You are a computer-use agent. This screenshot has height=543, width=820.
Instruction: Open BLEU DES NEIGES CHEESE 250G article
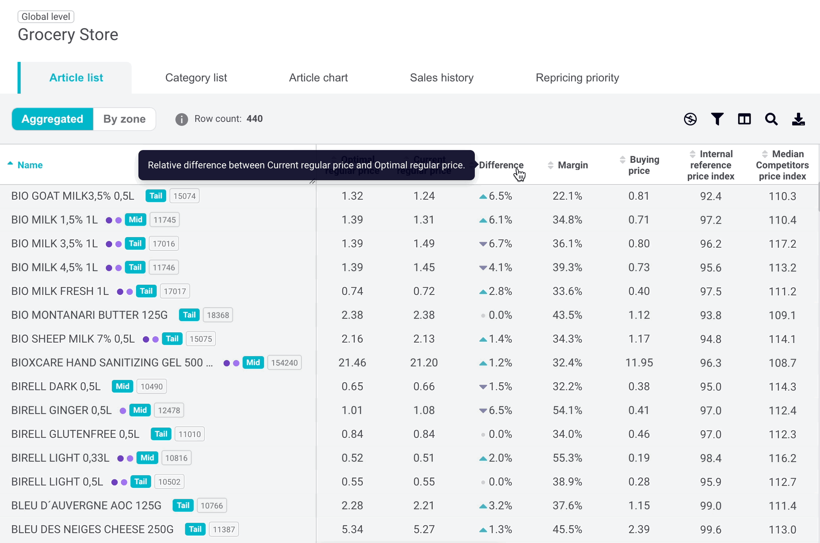click(x=92, y=529)
